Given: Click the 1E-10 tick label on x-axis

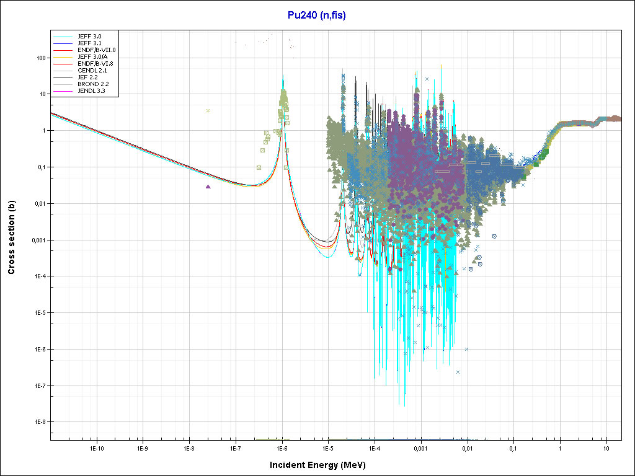Looking at the screenshot, I should coord(95,447).
